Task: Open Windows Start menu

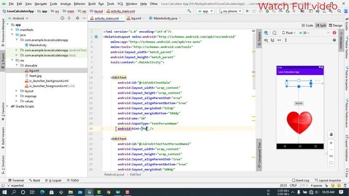Action: (4, 192)
